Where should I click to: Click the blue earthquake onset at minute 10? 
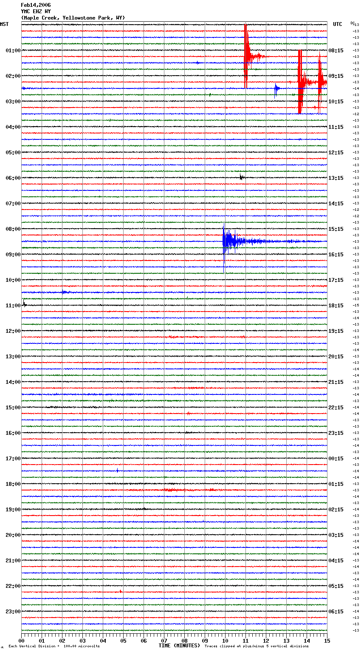click(x=225, y=241)
